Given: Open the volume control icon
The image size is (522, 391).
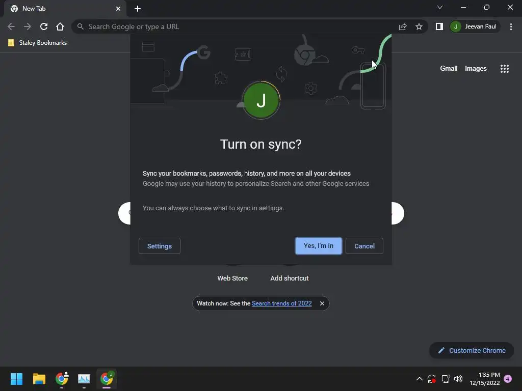Looking at the screenshot, I should pos(458,379).
